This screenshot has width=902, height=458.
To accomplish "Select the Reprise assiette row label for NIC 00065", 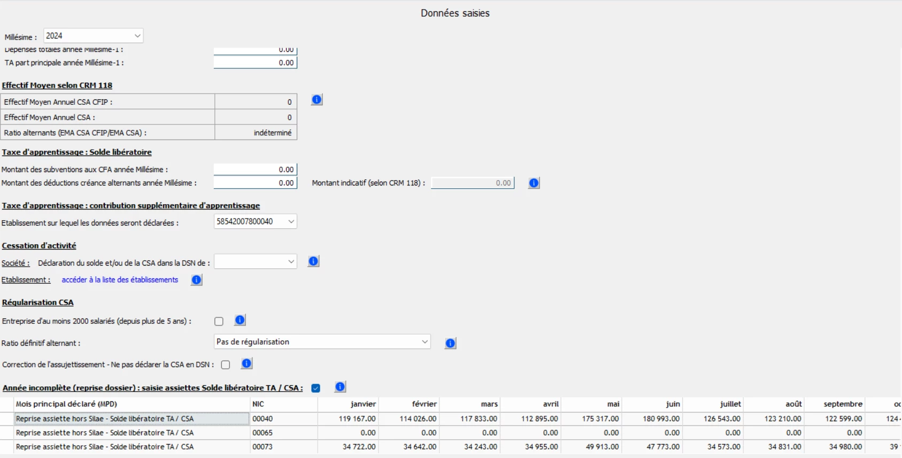I will pos(132,432).
